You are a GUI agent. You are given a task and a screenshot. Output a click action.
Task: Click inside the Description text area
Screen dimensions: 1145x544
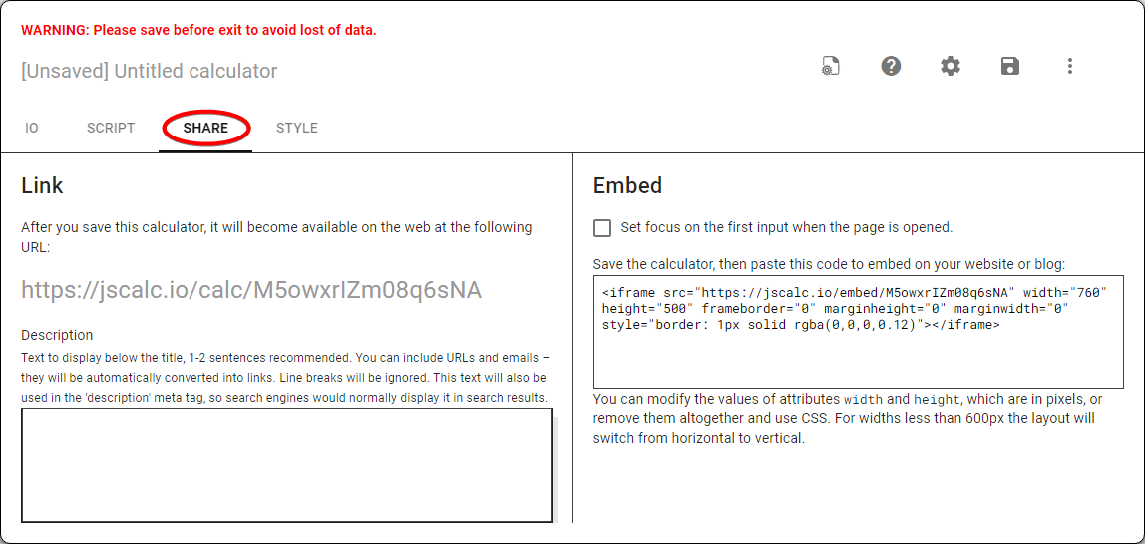click(286, 465)
